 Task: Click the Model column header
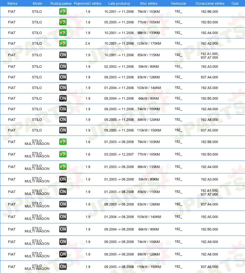37,3
